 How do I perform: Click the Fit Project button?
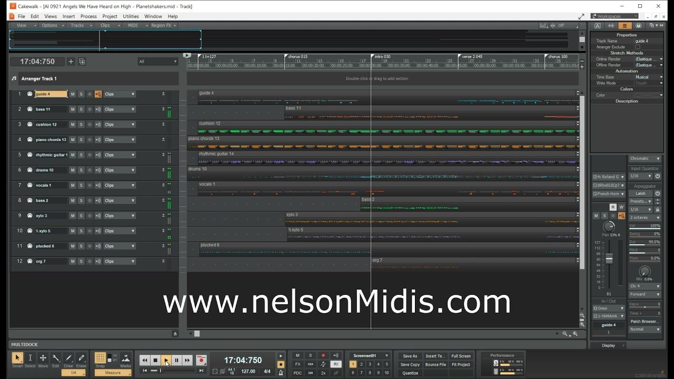tap(461, 365)
